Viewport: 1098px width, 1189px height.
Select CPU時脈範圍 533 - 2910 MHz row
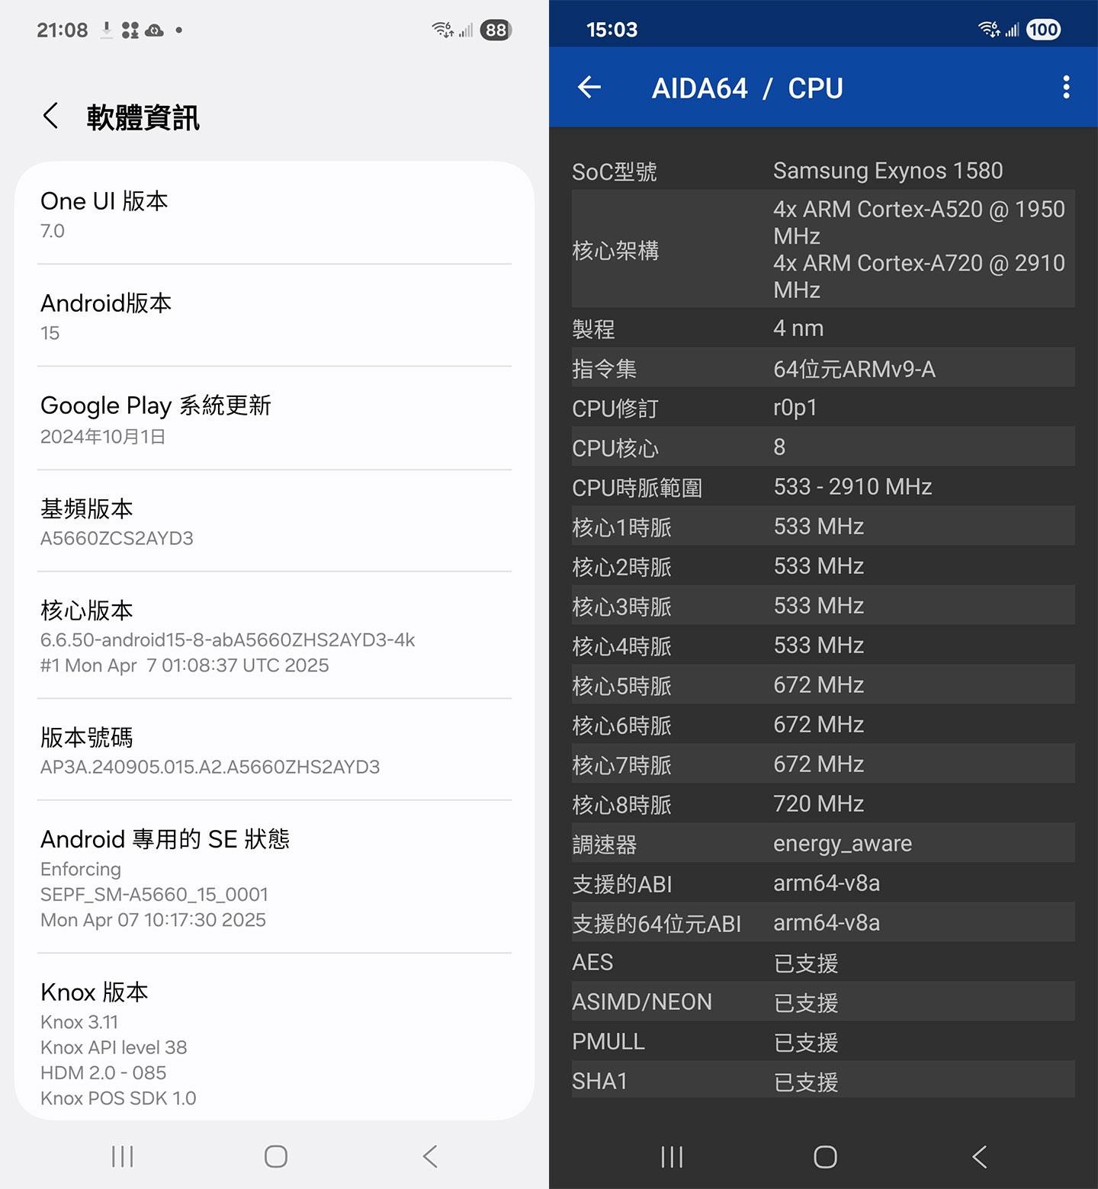[823, 486]
